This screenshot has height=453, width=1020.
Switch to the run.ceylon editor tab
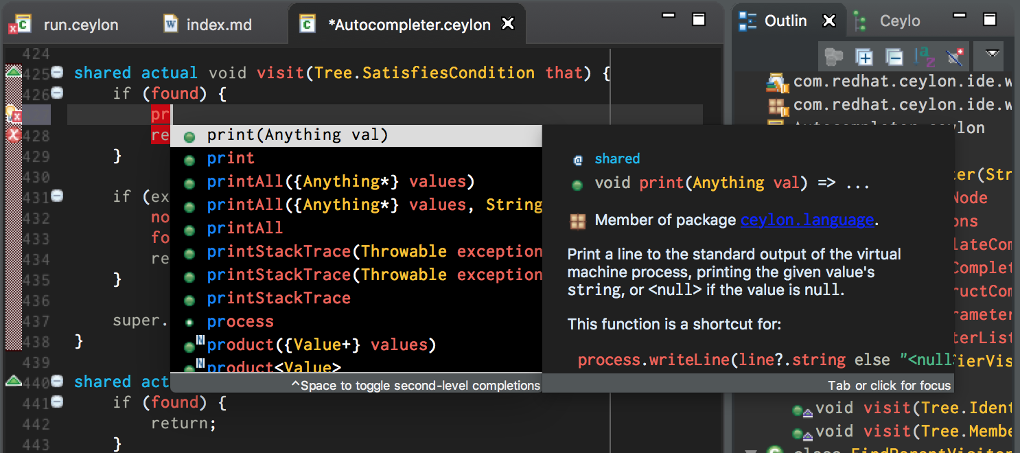(x=63, y=25)
